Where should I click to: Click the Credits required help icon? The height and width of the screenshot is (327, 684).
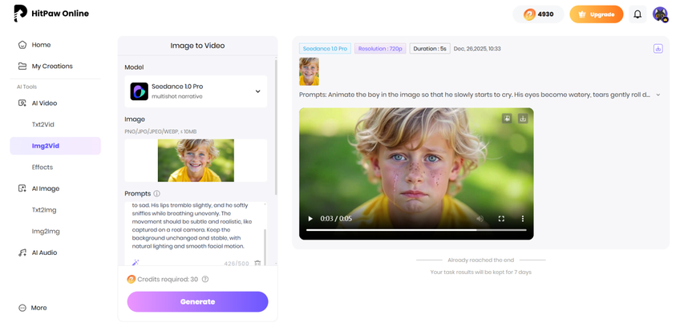pos(205,279)
